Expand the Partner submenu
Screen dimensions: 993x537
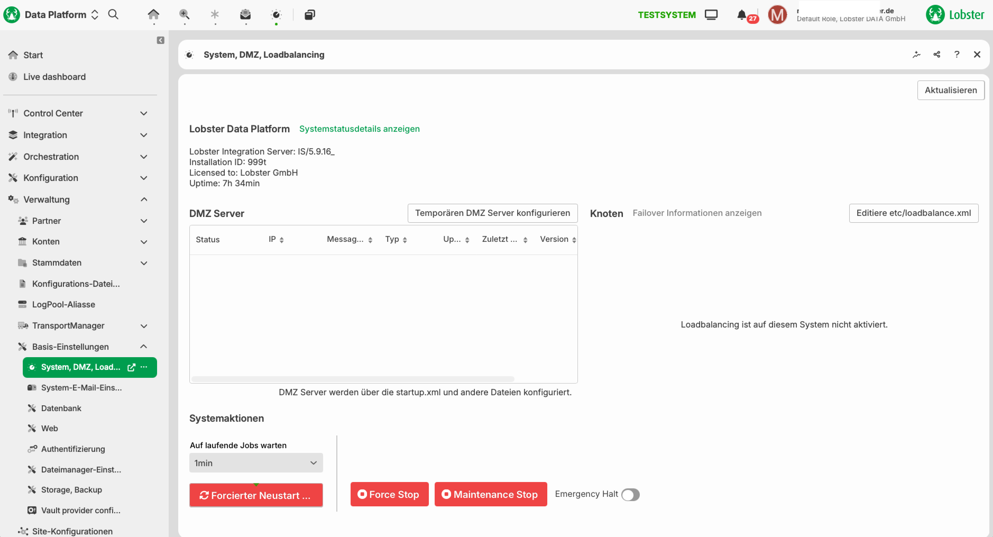click(x=143, y=221)
